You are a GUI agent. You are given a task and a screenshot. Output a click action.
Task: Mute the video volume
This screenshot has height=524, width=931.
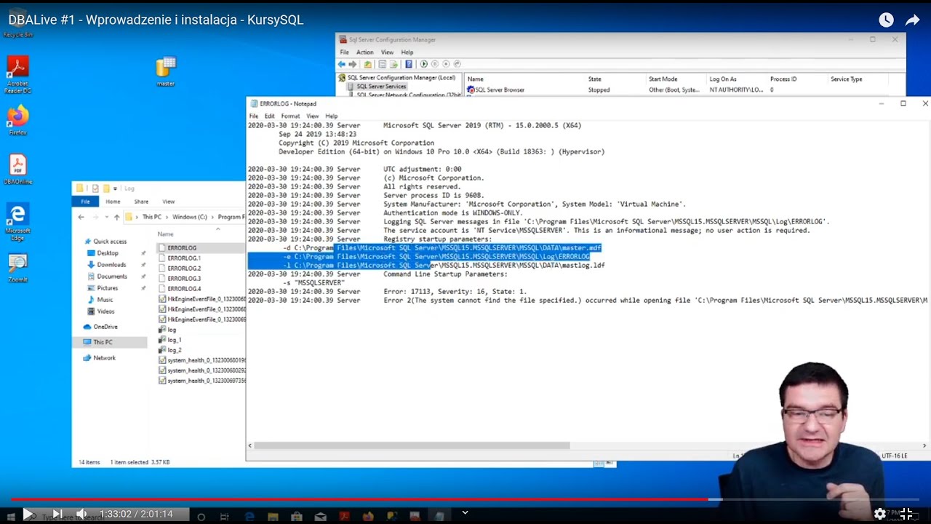81,514
